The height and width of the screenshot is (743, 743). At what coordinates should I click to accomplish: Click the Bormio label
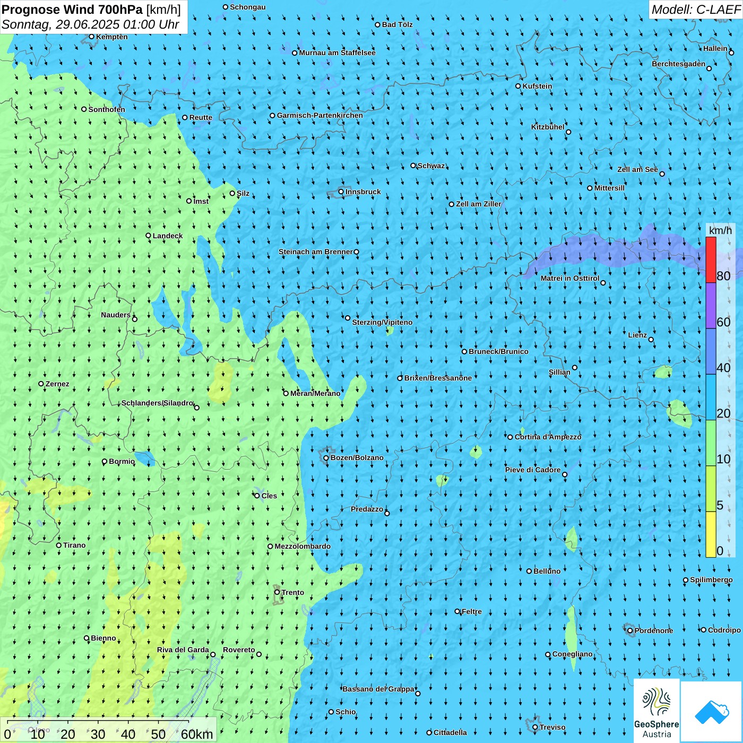click(122, 461)
